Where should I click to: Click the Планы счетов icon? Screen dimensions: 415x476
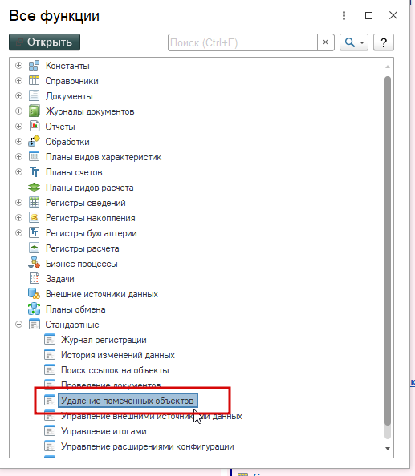click(34, 172)
